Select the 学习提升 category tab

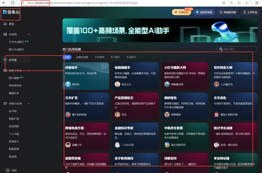coord(115,57)
